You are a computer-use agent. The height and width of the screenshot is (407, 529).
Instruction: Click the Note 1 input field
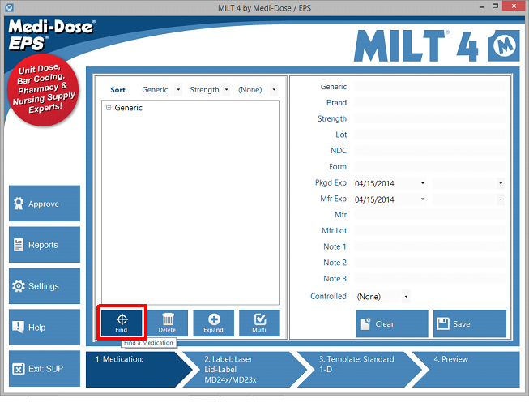(x=429, y=246)
